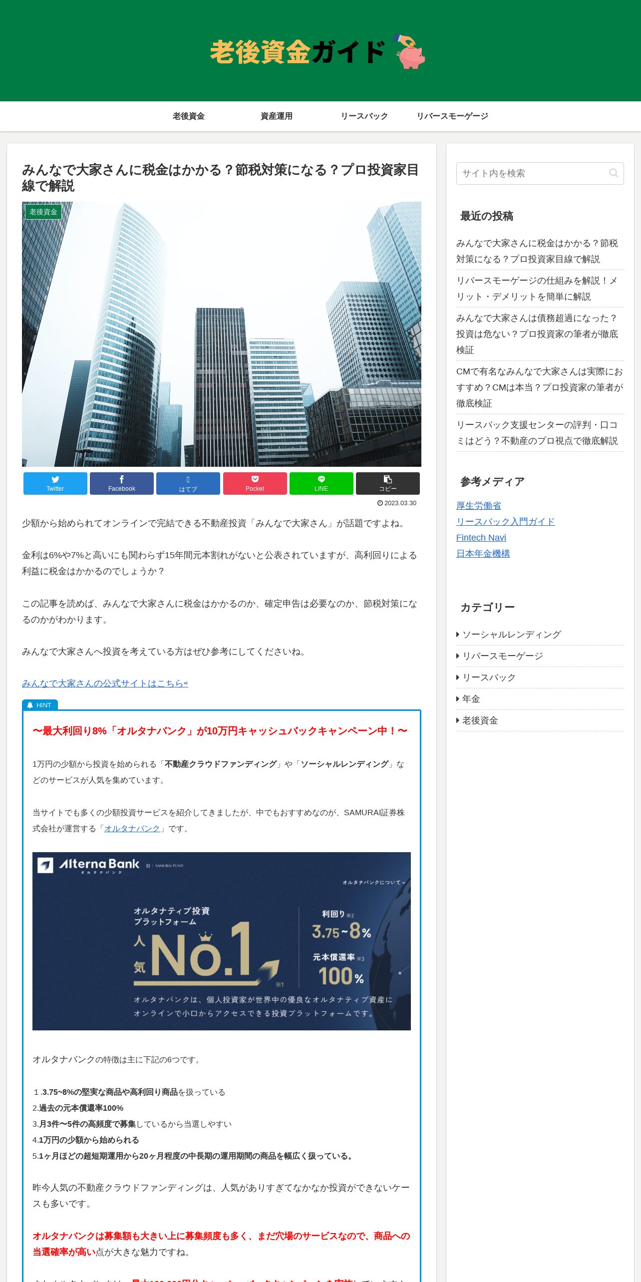Open the リースバック menu item
This screenshot has height=1282, width=641.
pos(364,116)
